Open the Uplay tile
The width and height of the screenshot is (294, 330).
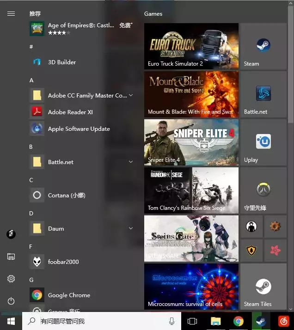pyautogui.click(x=263, y=142)
